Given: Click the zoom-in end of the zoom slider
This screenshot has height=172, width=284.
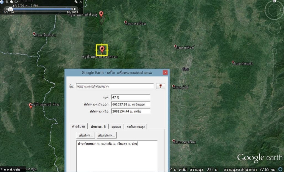Looking at the screenshot, I should coord(274,51).
